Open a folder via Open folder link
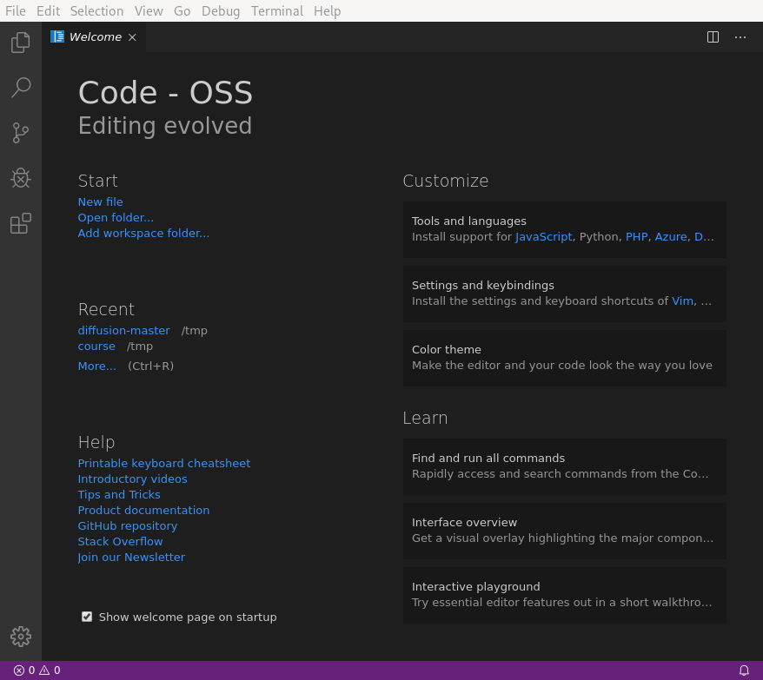763x680 pixels. tap(116, 217)
